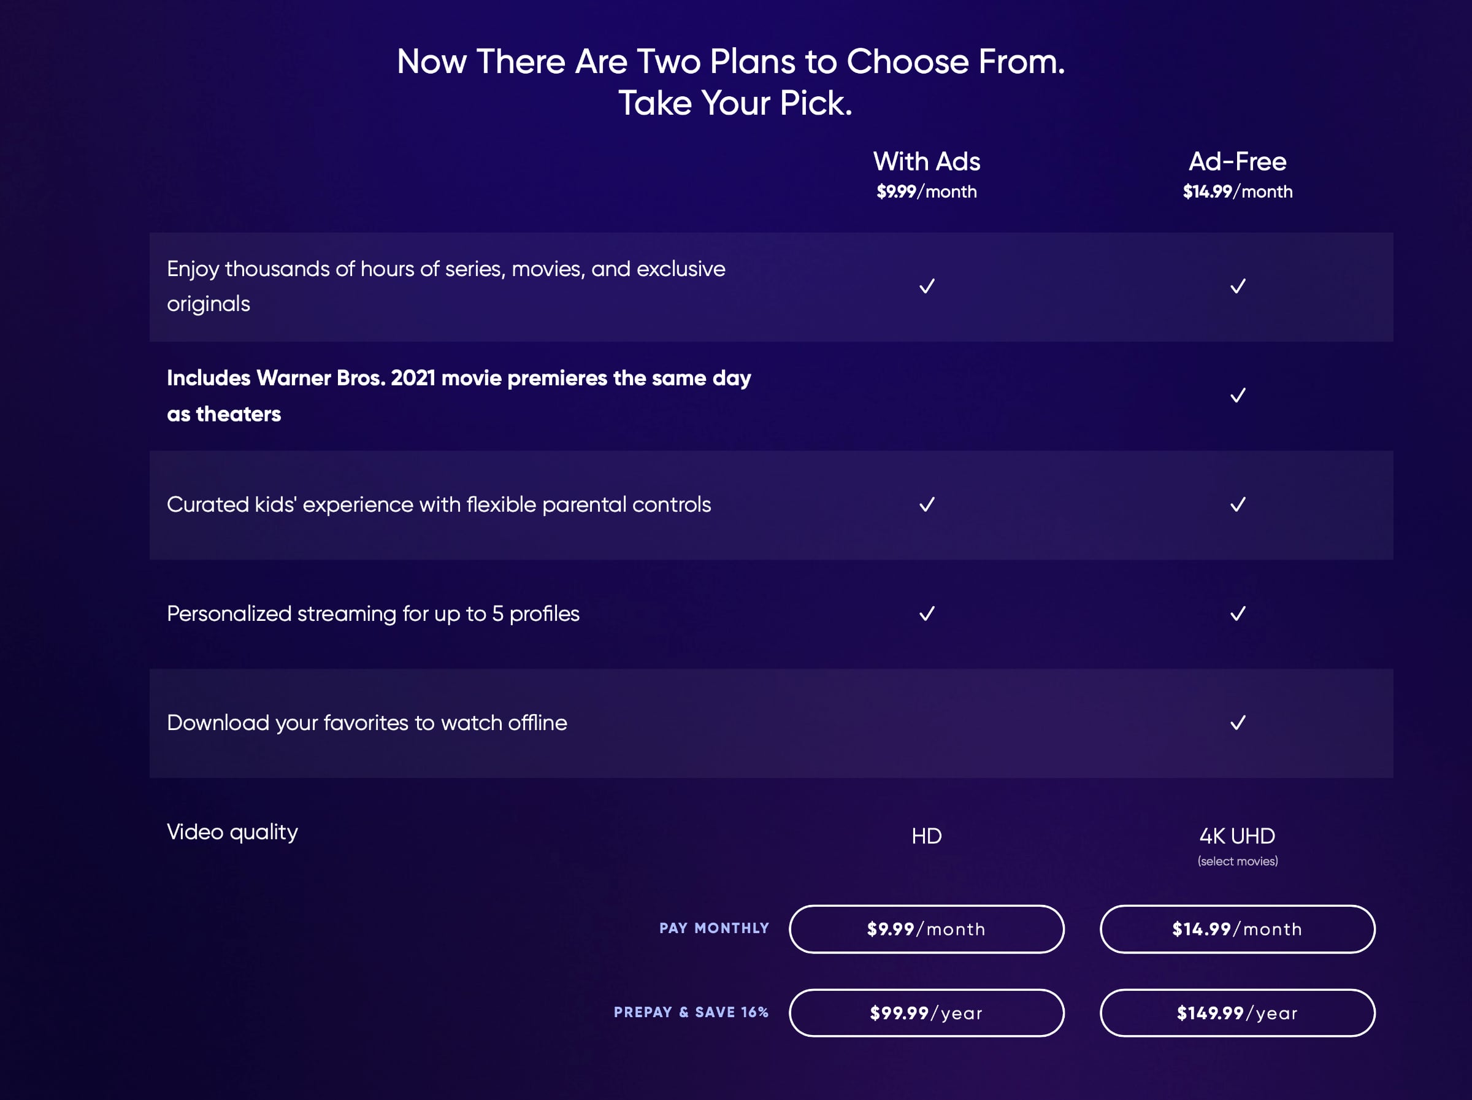
Task: Click Ad-Free checkmark for thousands of hours
Action: pyautogui.click(x=1237, y=286)
